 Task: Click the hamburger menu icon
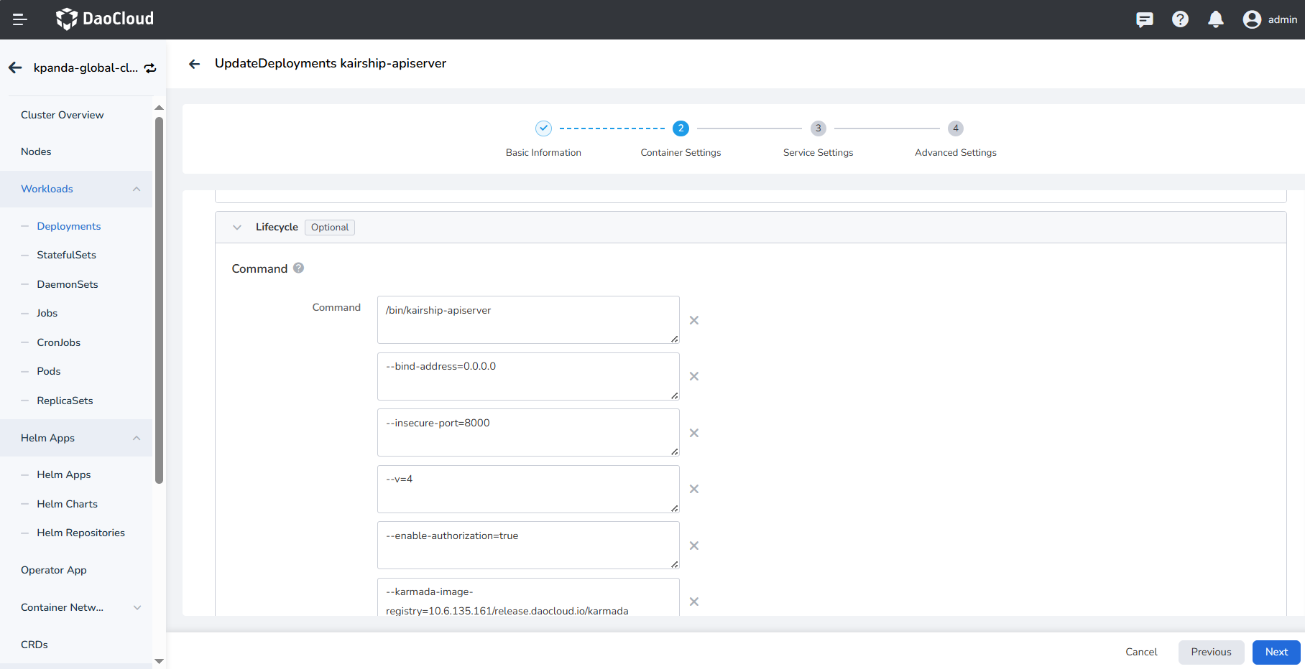(20, 19)
